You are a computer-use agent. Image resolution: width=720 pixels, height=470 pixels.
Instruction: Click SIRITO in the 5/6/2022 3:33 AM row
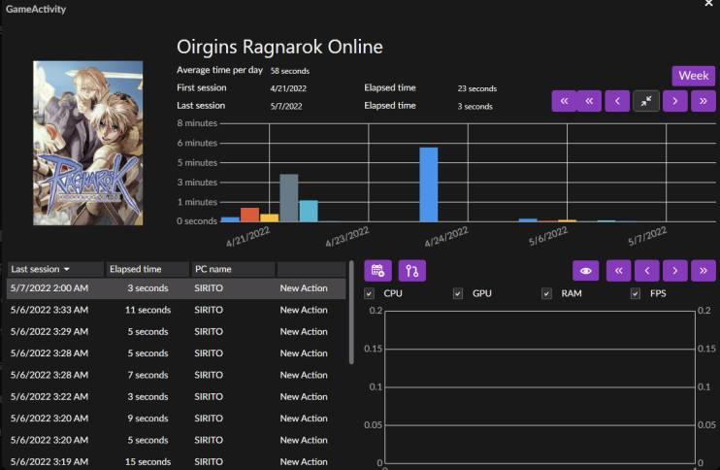click(x=209, y=310)
